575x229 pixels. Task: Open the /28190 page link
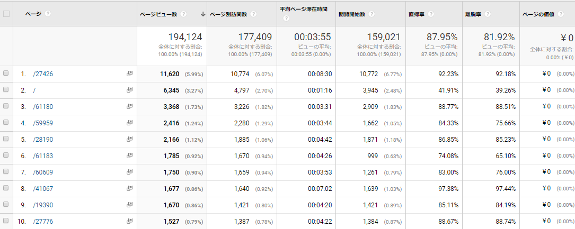click(x=43, y=140)
